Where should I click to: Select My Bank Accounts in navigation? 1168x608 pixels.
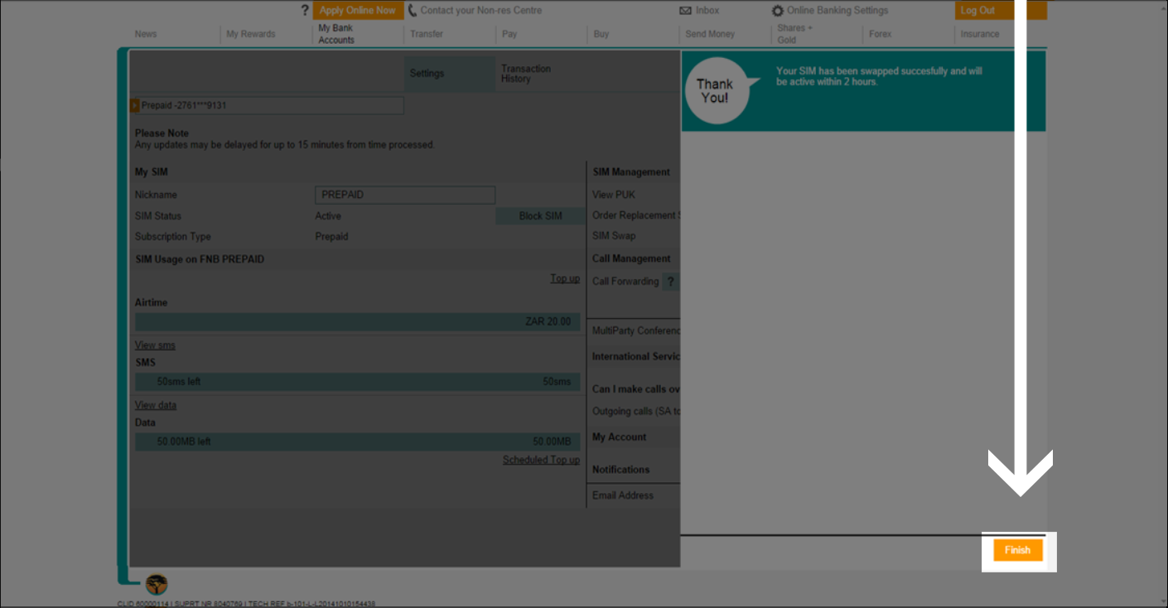pos(336,34)
